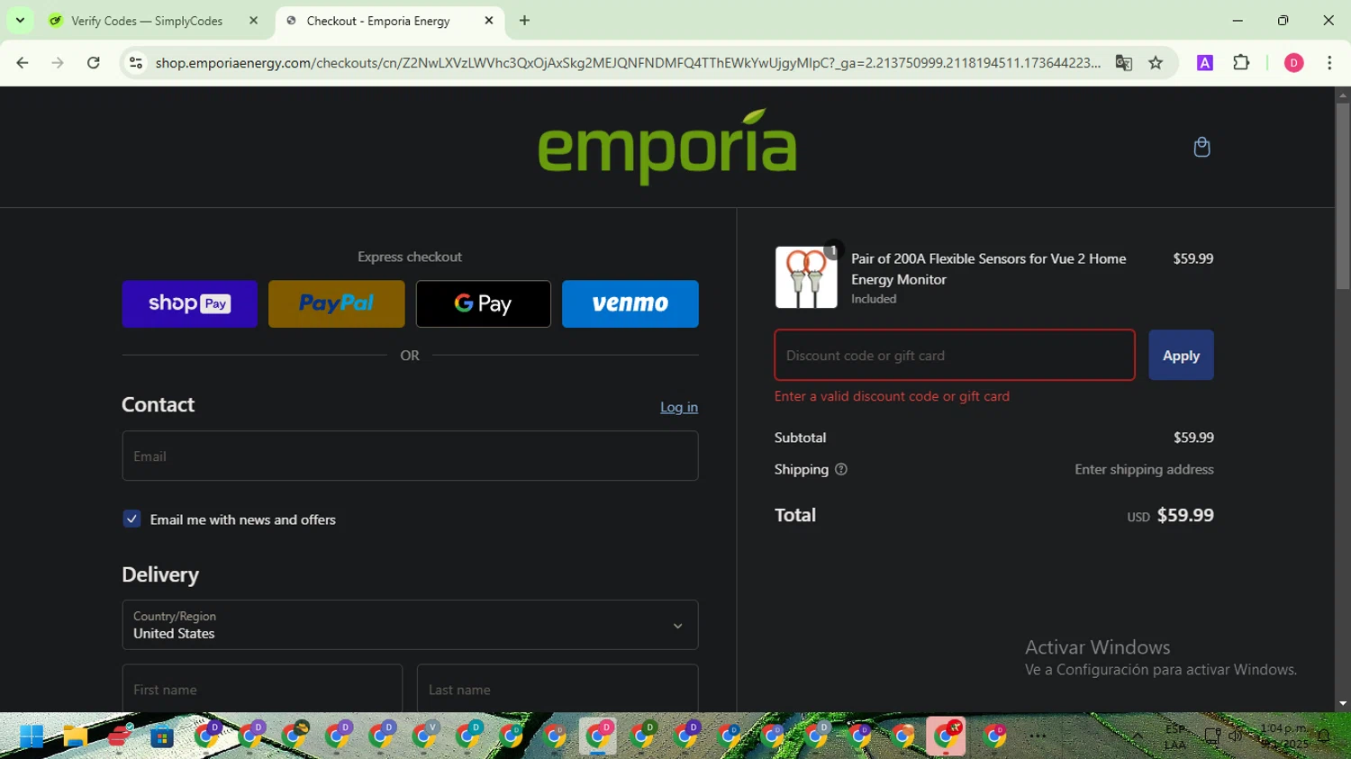Show taskbar overflow three dots
1351x759 pixels.
click(1038, 736)
